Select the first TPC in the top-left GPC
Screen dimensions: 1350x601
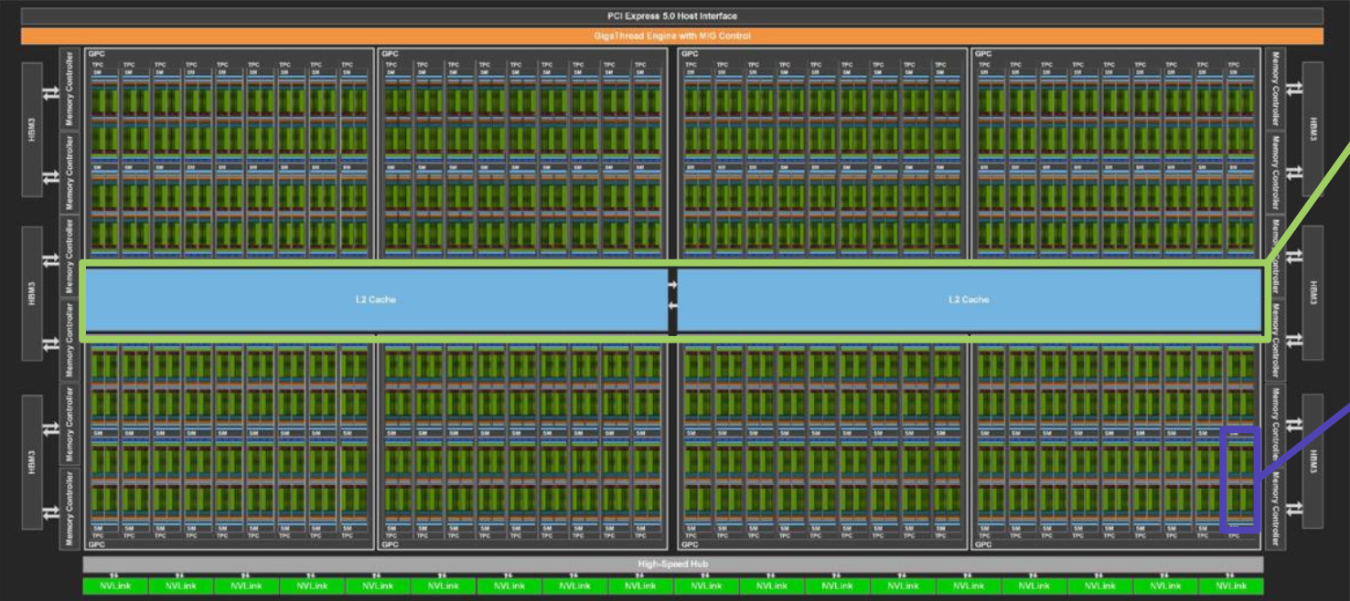point(98,65)
